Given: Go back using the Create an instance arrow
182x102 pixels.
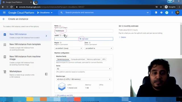Looking at the screenshot, I should click(4, 19).
